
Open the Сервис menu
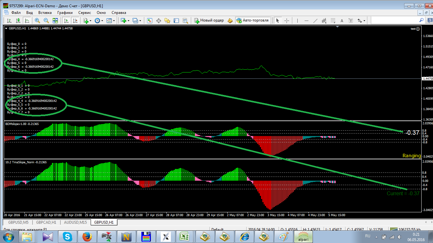coord(84,13)
